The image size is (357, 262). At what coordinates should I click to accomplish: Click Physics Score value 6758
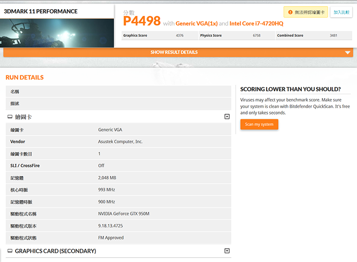257,36
